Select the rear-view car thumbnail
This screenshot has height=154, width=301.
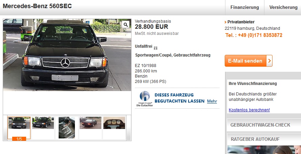pyautogui.click(x=91, y=123)
